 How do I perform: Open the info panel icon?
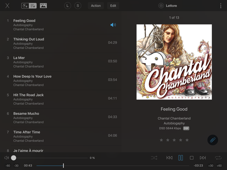tap(221, 6)
